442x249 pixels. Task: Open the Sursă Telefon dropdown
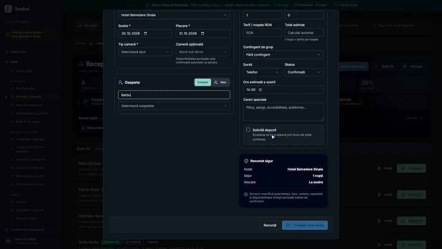(x=262, y=72)
